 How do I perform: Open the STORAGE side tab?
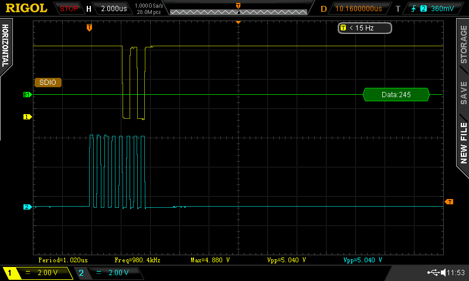463,45
